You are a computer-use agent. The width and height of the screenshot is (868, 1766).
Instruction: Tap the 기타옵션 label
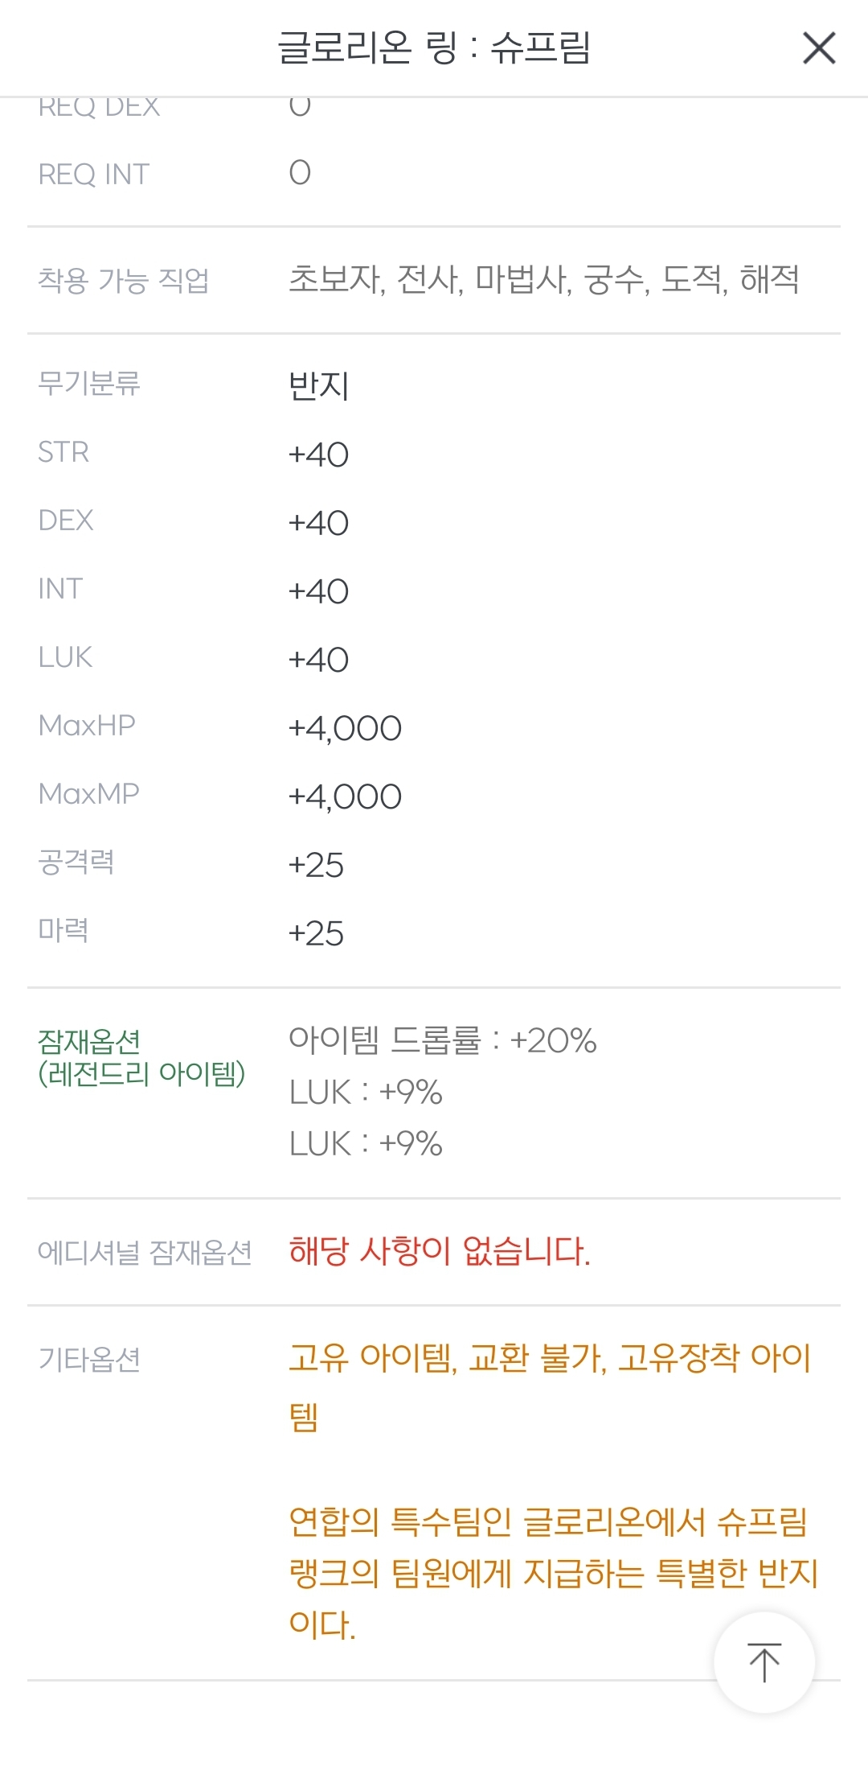[x=89, y=1360]
